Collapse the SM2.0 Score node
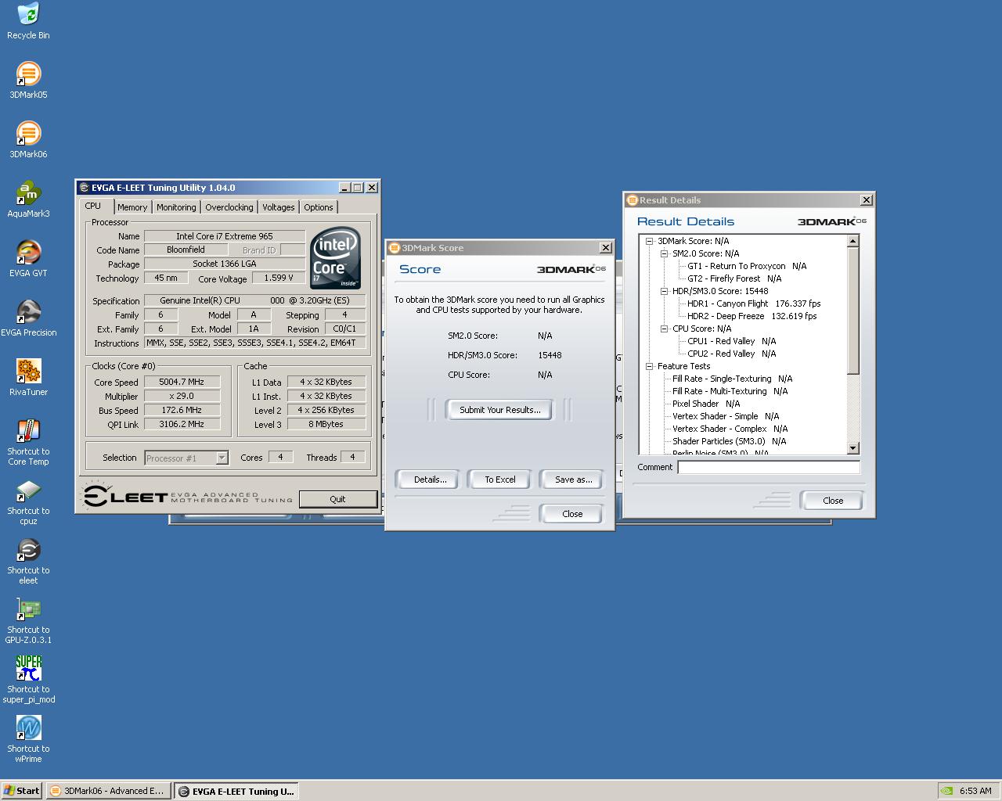Viewport: 1002px width, 801px height. tap(664, 253)
